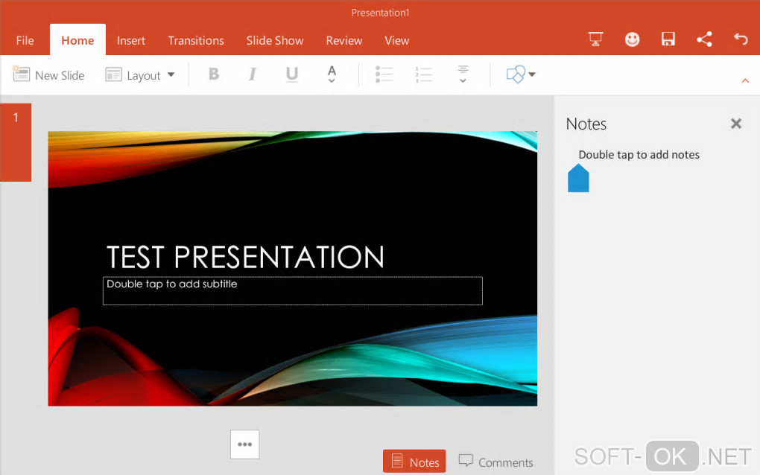This screenshot has height=475, width=760.
Task: Toggle bold formatting
Action: pyautogui.click(x=214, y=74)
